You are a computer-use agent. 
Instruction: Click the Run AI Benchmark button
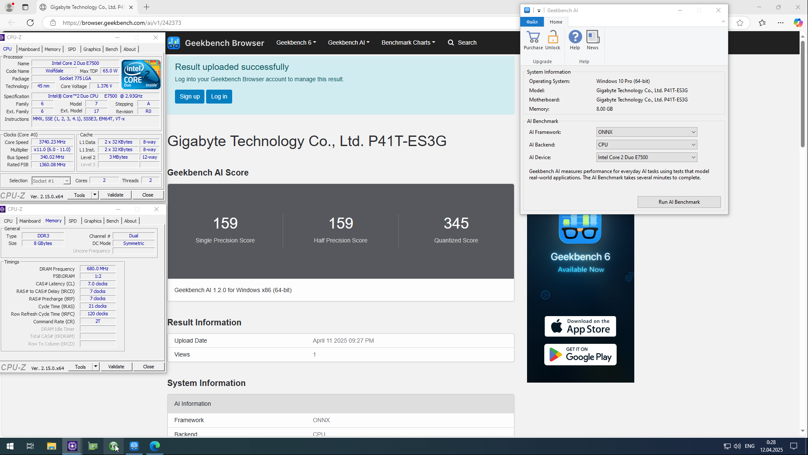coord(679,202)
